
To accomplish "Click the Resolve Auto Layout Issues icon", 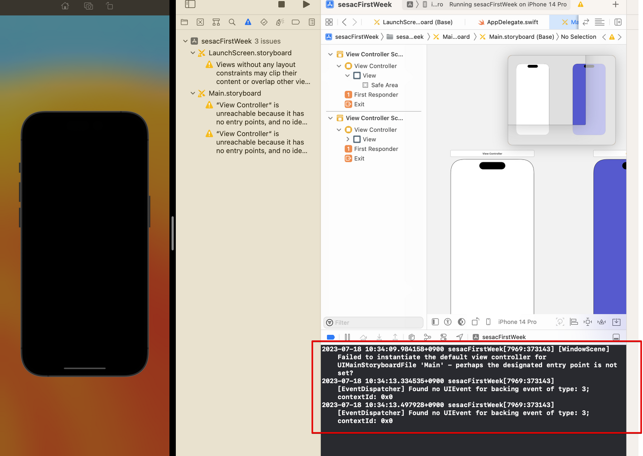I will [x=601, y=322].
